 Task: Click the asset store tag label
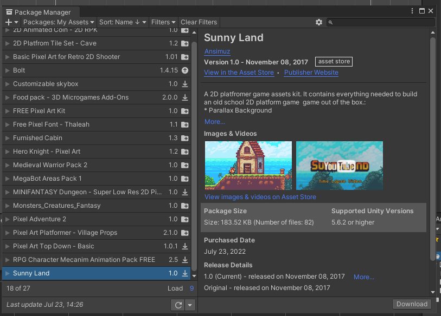pyautogui.click(x=334, y=62)
